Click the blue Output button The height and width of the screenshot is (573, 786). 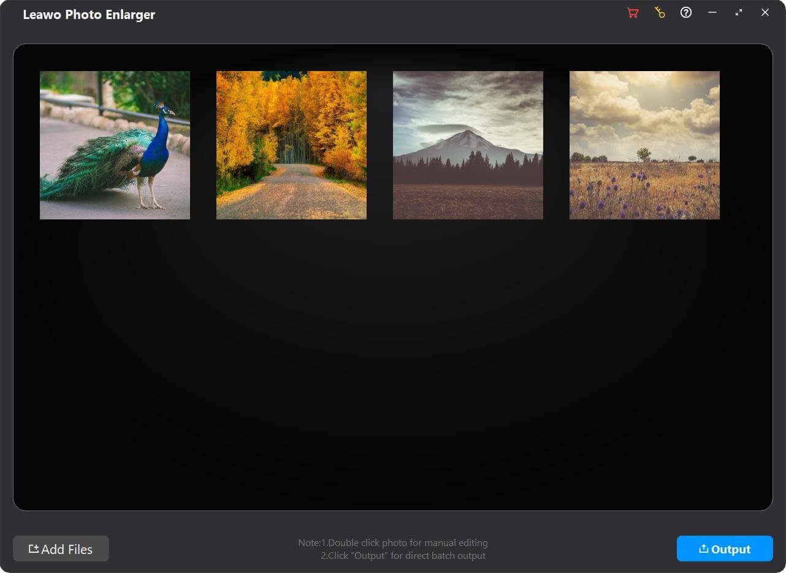(x=725, y=548)
